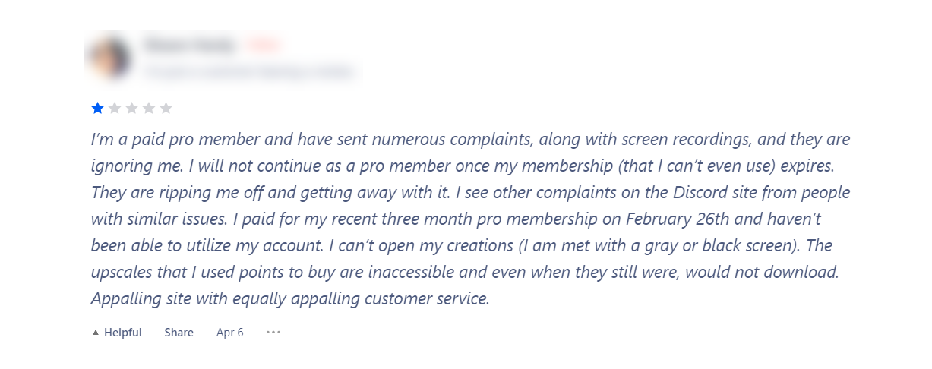Click the upvote triangle beside Helpful
Screen dimensions: 932x369
[x=96, y=333]
